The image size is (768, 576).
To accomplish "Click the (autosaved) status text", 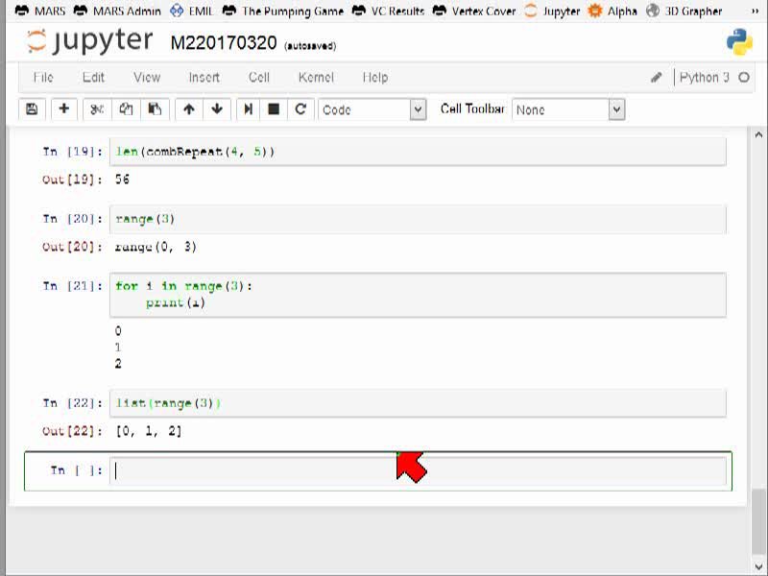I will point(310,46).
